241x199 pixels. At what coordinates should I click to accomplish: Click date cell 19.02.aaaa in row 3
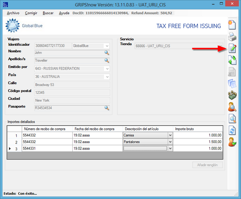98,149
